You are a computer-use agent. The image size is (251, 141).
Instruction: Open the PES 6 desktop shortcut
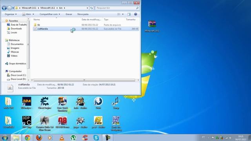[98, 122]
